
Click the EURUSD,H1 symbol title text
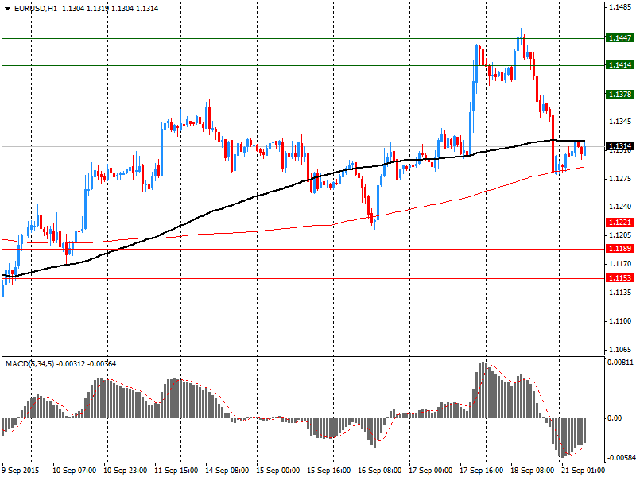[35, 9]
